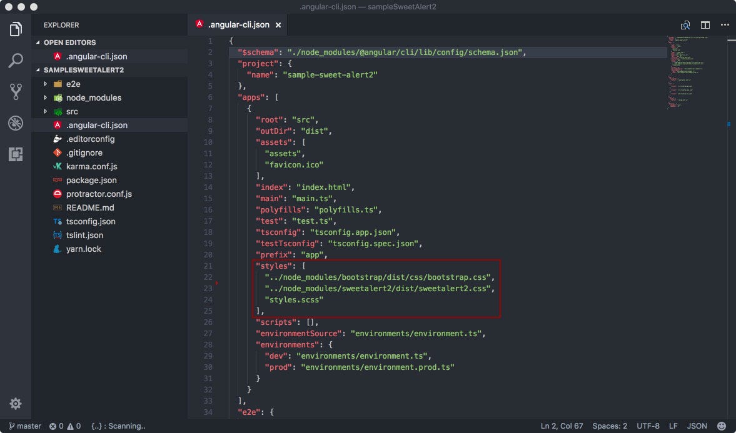Click the "environmentSource" key
The height and width of the screenshot is (433, 736).
click(299, 334)
